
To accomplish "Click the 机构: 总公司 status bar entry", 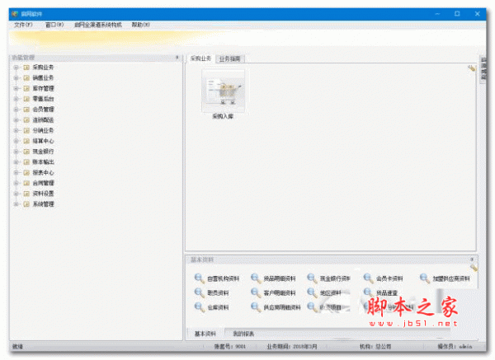I will (x=375, y=347).
